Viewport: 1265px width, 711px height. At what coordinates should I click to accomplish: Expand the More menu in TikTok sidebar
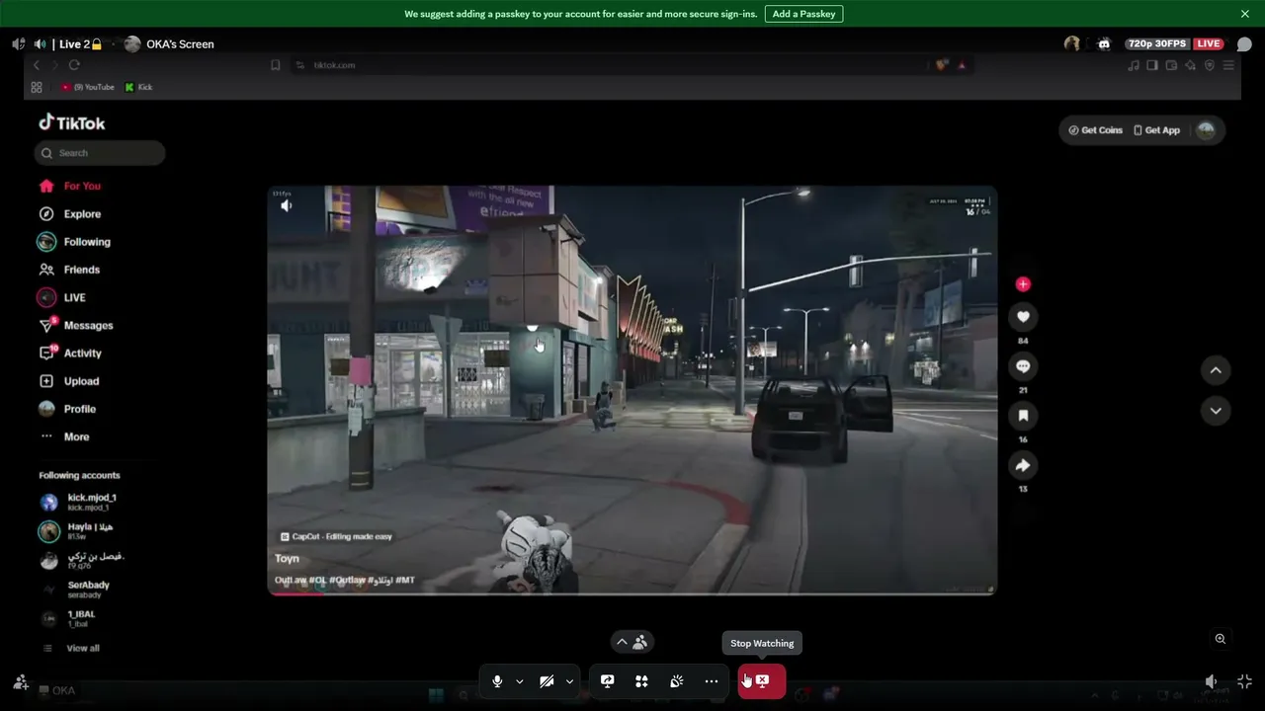pyautogui.click(x=64, y=436)
